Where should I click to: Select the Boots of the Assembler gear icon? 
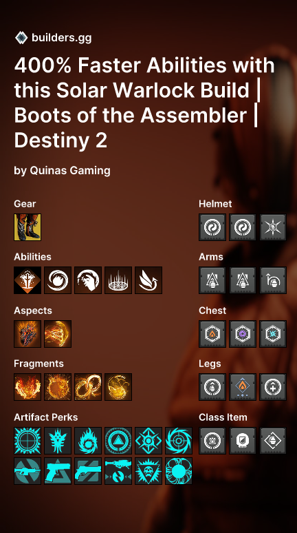pyautogui.click(x=27, y=227)
